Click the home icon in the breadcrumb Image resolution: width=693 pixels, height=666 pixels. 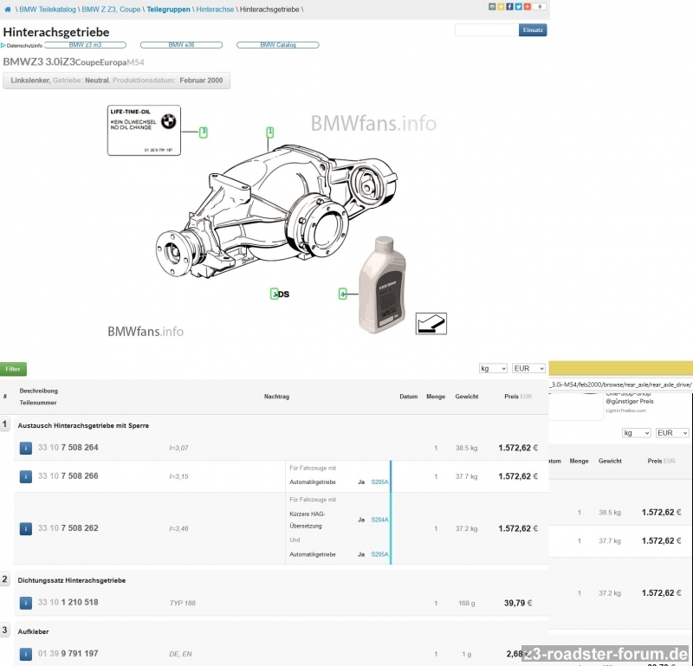coord(8,9)
